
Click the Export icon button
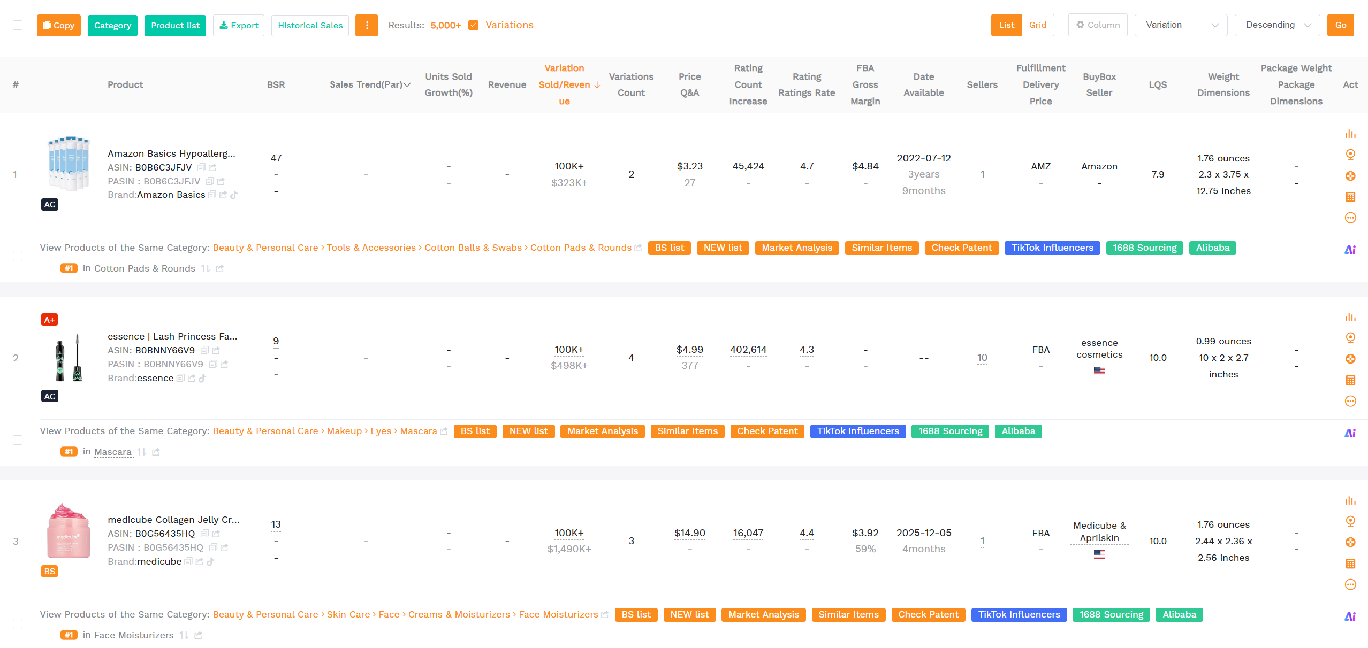tap(239, 25)
